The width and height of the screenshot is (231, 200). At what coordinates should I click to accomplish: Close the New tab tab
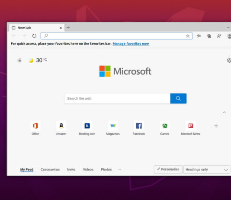tap(61, 28)
